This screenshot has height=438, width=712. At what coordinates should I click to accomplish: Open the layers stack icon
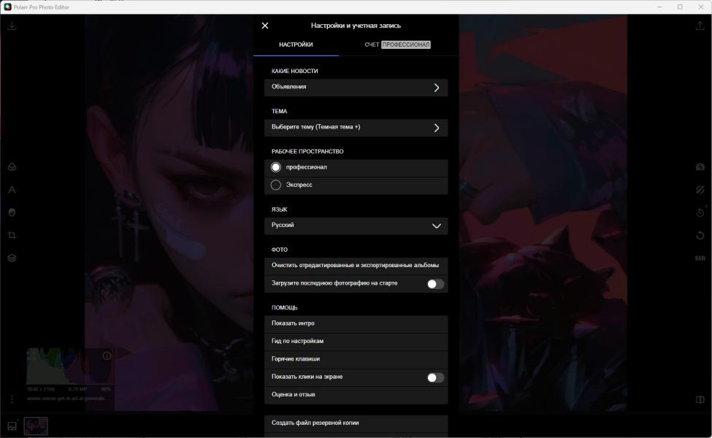coord(12,258)
